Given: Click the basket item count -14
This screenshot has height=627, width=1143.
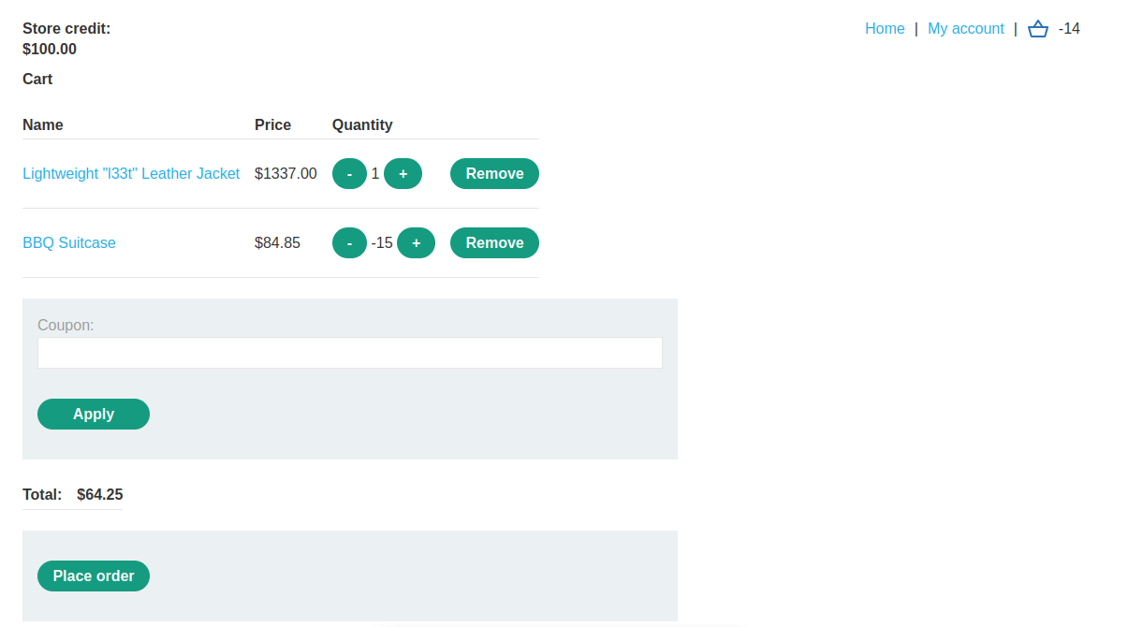Looking at the screenshot, I should (x=1069, y=29).
